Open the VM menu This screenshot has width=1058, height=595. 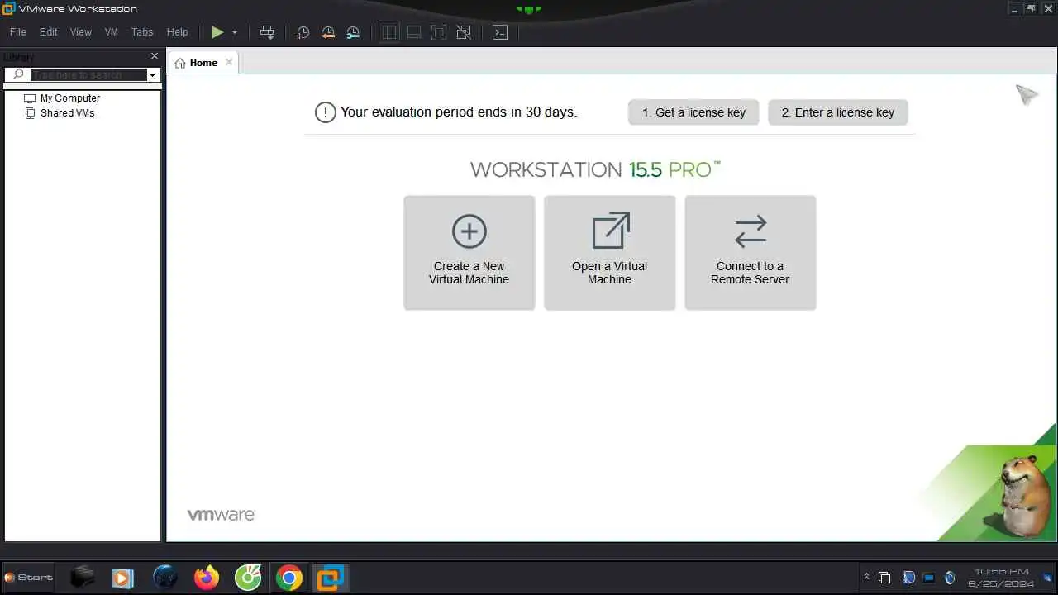point(112,32)
